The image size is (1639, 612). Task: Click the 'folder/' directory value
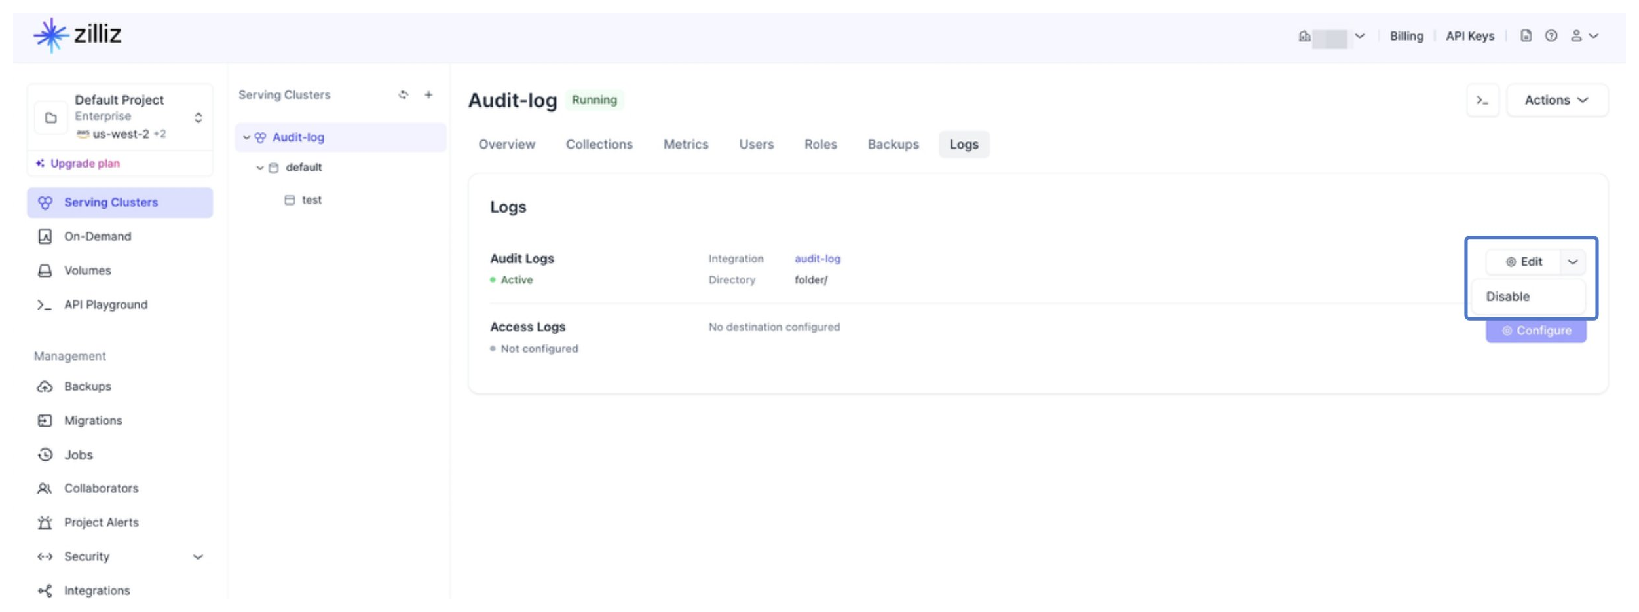click(811, 280)
